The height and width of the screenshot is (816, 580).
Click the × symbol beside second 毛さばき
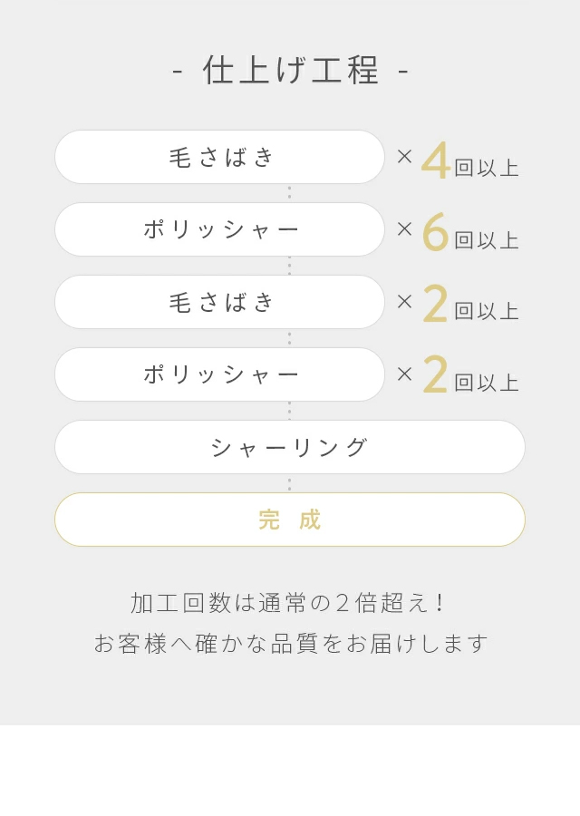coord(404,302)
